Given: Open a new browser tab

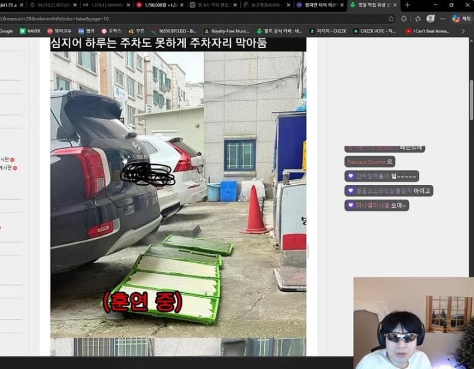Looking at the screenshot, I should [x=407, y=5].
